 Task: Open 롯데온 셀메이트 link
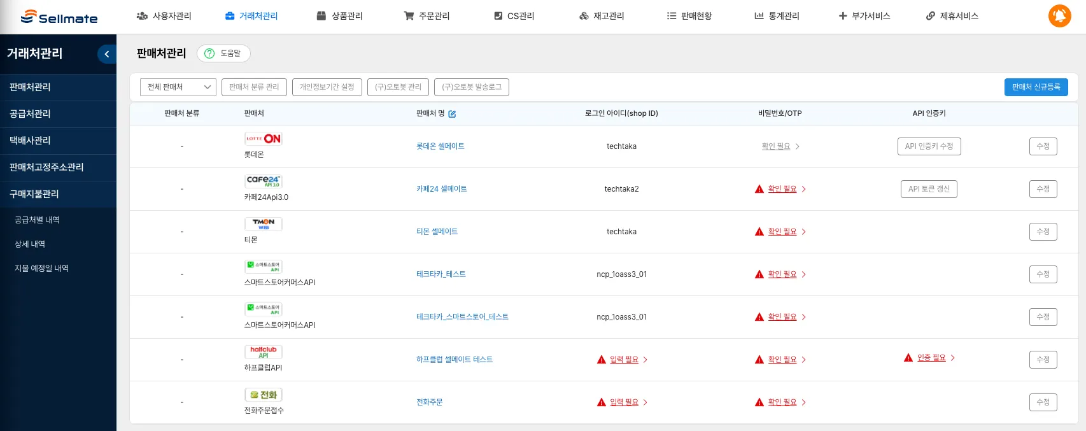tap(441, 146)
